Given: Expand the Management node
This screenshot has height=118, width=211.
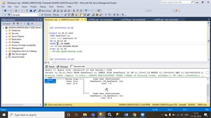Looking at the screenshot, I should coord(6,48).
